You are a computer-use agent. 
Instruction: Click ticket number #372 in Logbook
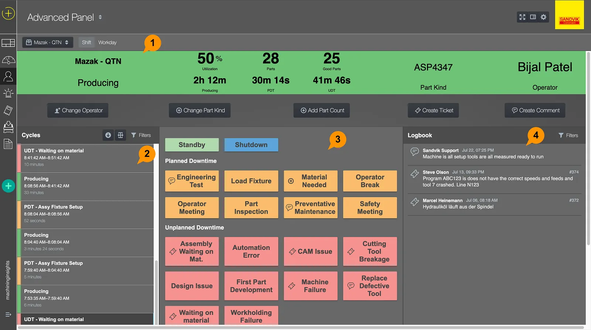(574, 200)
